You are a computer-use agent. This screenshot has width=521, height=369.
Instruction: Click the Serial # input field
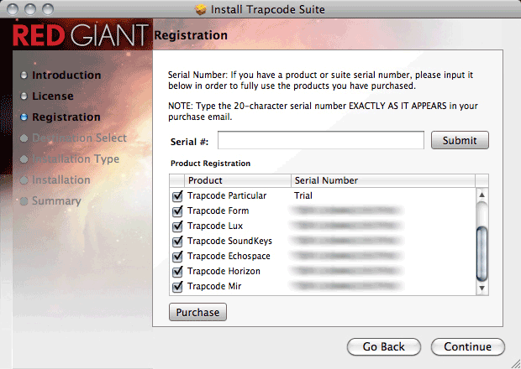(x=321, y=140)
